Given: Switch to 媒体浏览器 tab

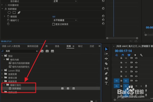Looking at the screenshot, I should tap(33, 46).
